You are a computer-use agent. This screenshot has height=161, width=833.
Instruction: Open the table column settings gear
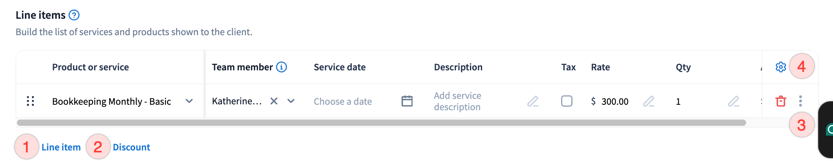(x=780, y=67)
